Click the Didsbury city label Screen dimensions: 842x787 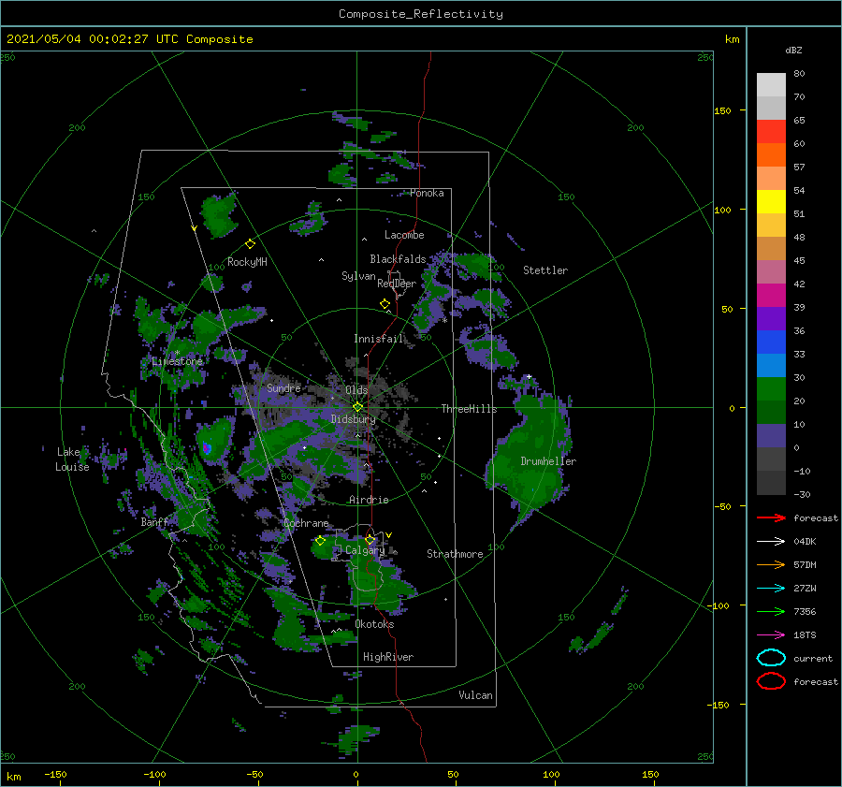click(354, 419)
